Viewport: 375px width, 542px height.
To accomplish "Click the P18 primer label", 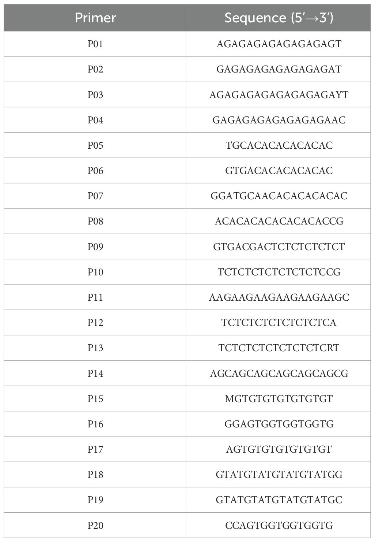I will (x=95, y=475).
